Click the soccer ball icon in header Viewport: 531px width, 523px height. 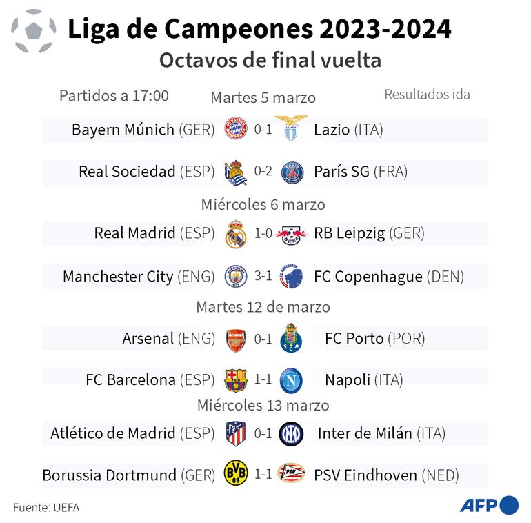coord(33,30)
